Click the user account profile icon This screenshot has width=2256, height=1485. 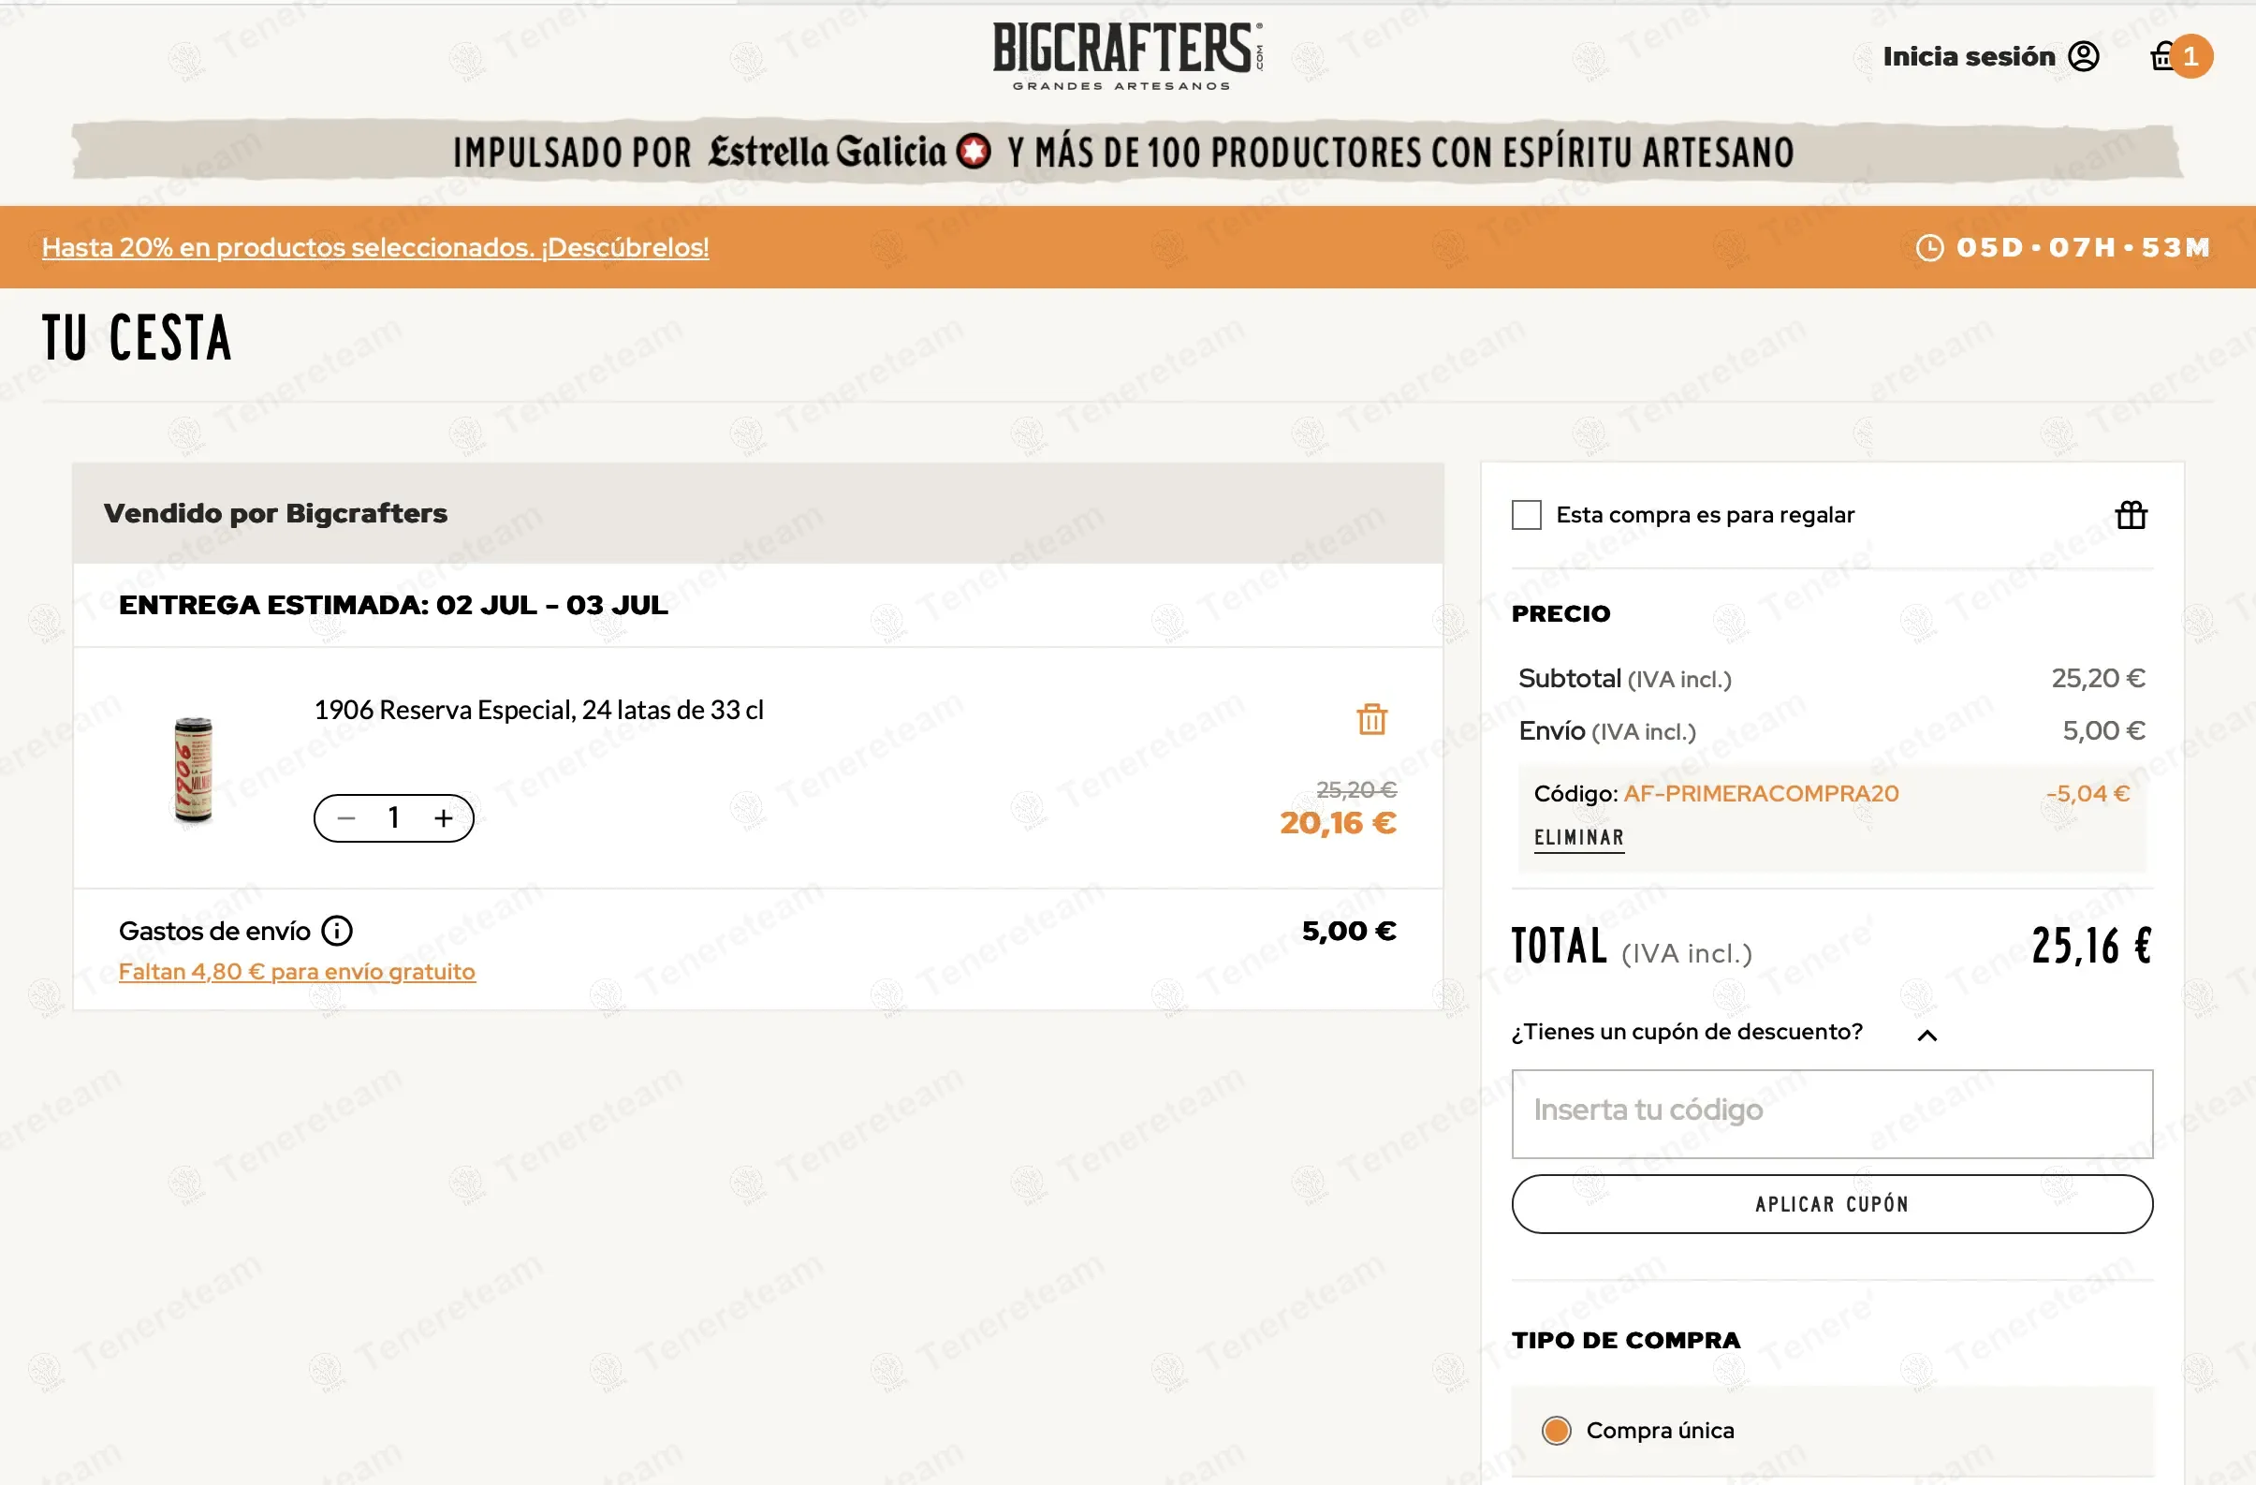(x=2084, y=57)
